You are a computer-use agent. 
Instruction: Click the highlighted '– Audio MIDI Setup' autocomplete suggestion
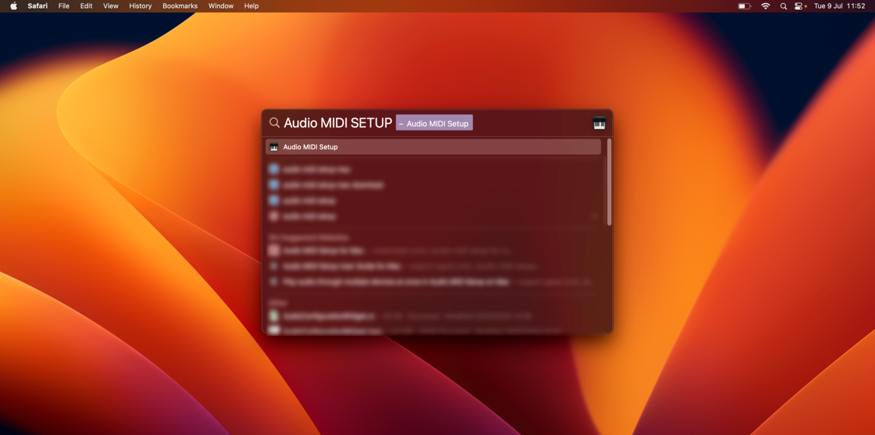click(434, 123)
